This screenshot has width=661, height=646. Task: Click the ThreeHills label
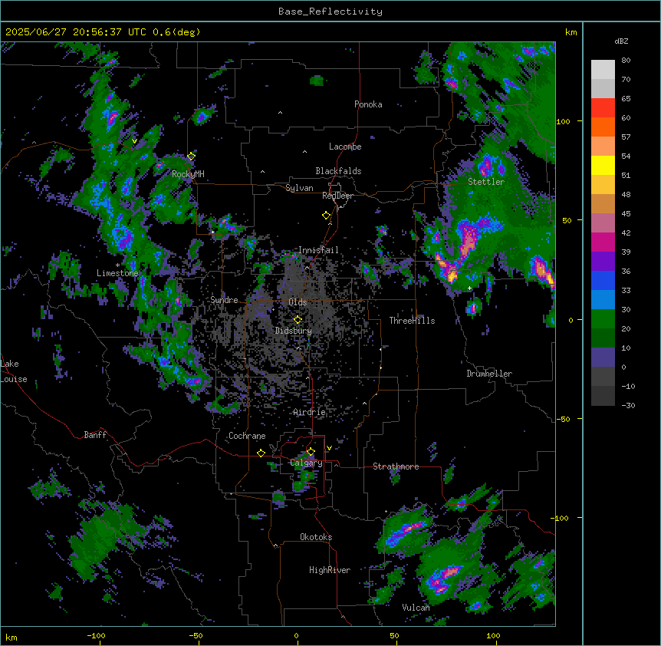412,321
